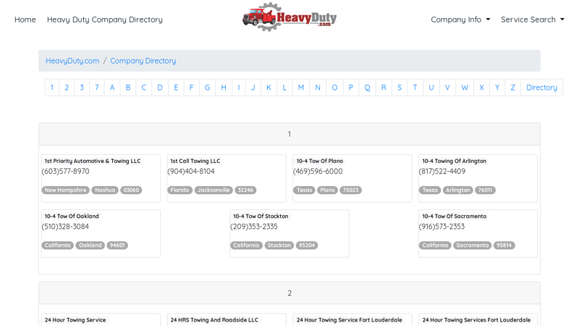The height and width of the screenshot is (326, 579).
Task: Open 10-4 Tow Of Plano listing
Action: [x=320, y=161]
